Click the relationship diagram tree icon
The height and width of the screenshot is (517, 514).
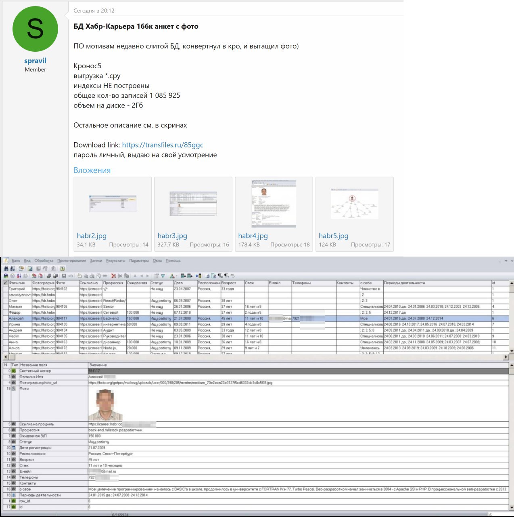(171, 276)
